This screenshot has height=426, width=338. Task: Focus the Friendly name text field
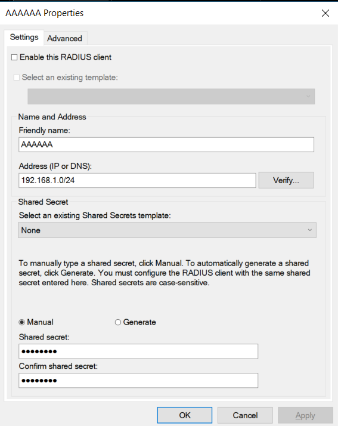pyautogui.click(x=166, y=144)
